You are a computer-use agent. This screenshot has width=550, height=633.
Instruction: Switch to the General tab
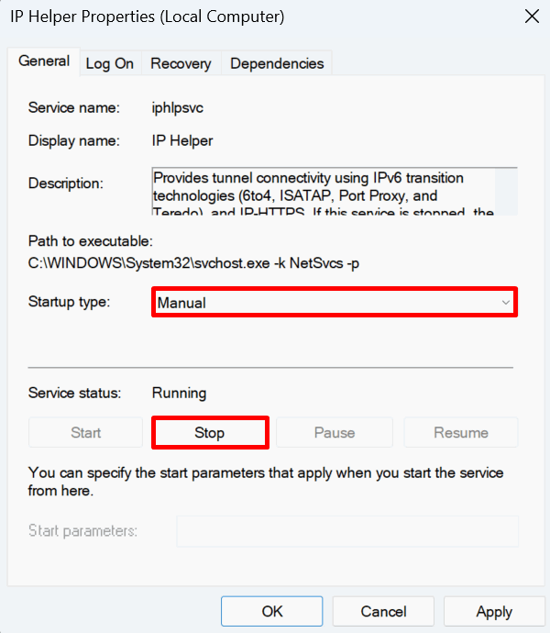coord(44,61)
